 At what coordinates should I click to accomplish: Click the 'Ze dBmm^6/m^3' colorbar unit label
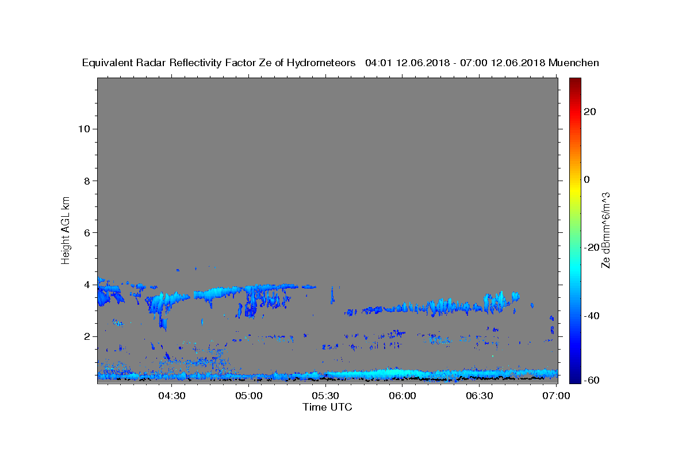605,229
